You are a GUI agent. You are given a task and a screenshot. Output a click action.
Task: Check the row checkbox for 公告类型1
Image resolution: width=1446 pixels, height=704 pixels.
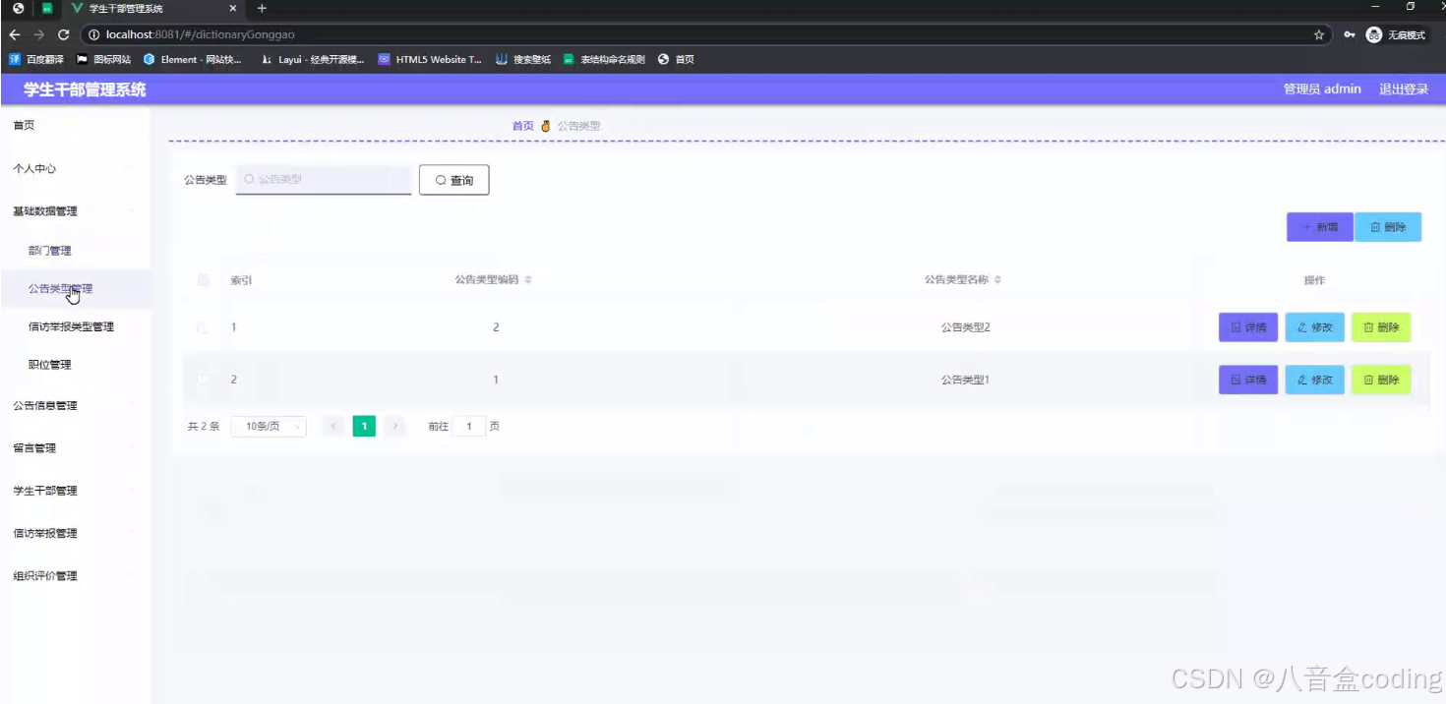coord(204,380)
